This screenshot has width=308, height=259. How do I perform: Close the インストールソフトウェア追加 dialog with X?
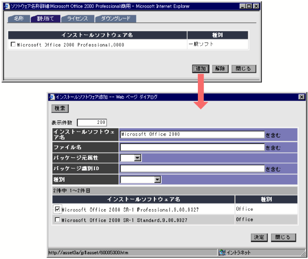(302, 97)
